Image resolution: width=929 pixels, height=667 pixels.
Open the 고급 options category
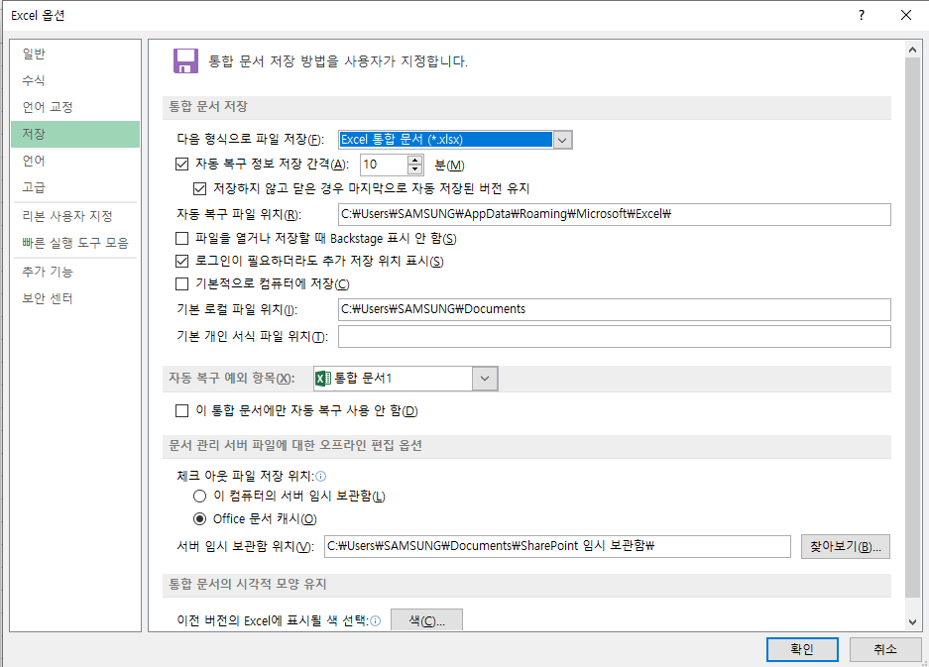click(75, 187)
